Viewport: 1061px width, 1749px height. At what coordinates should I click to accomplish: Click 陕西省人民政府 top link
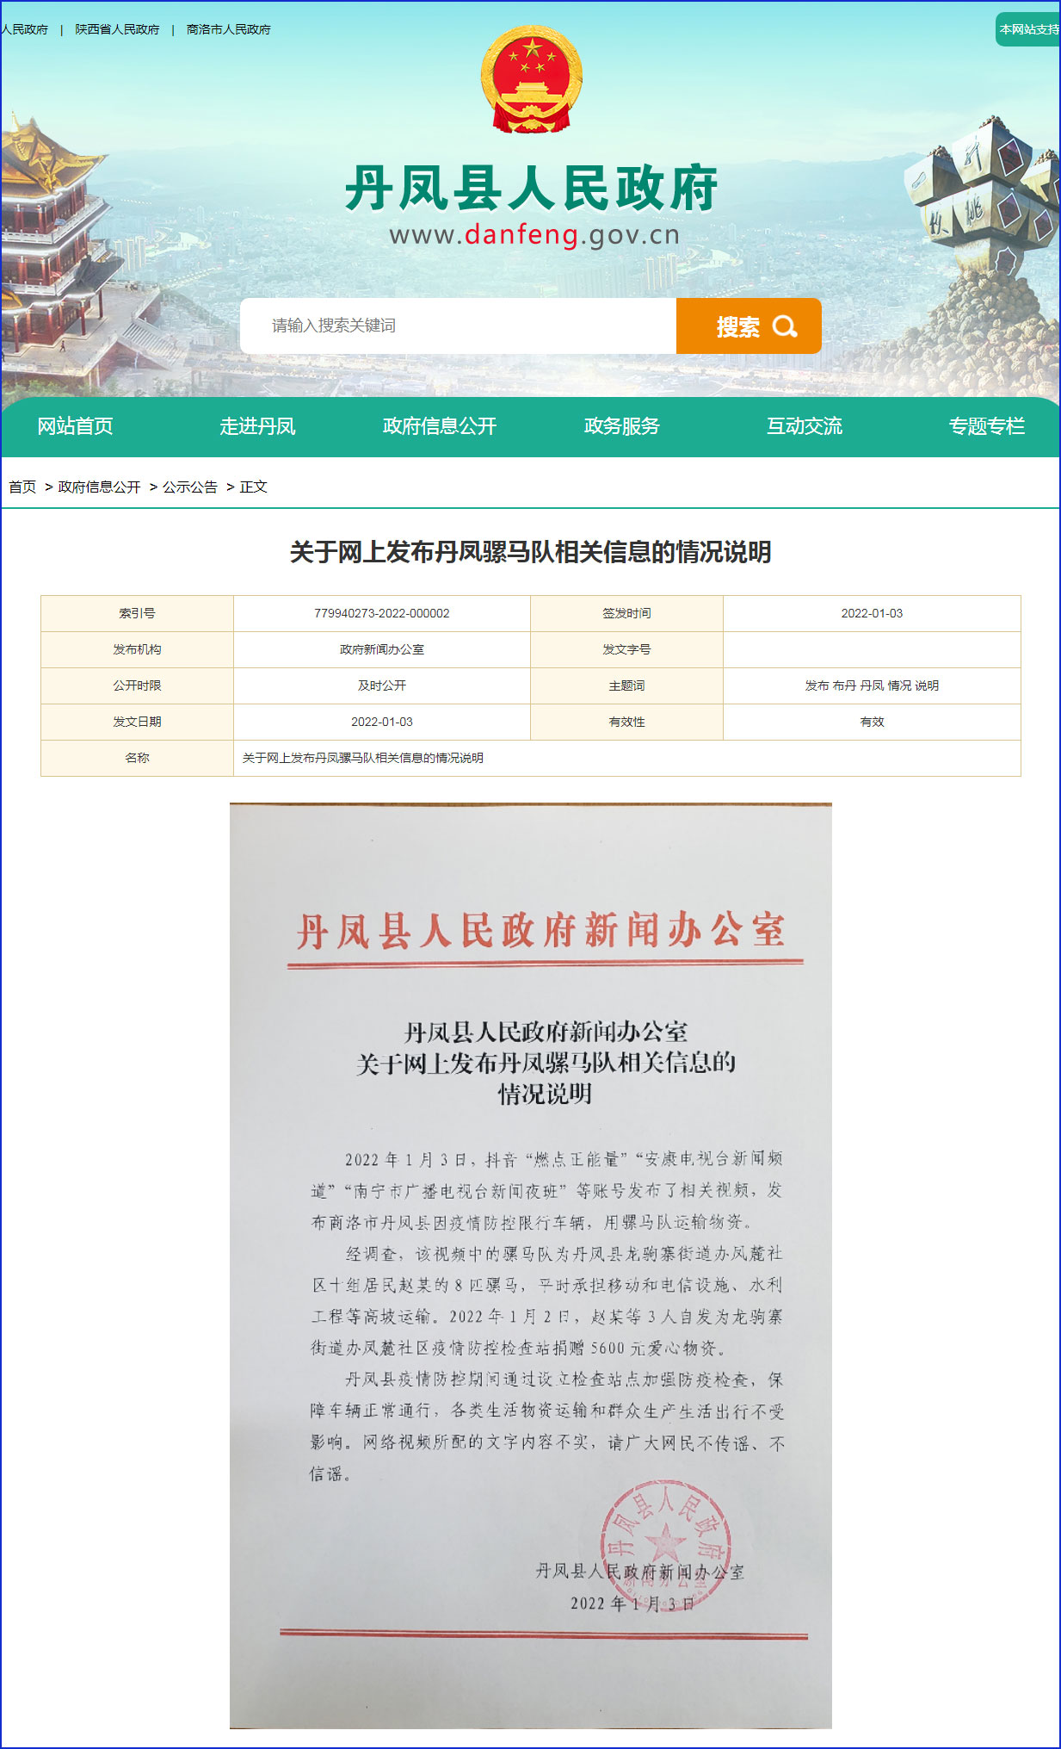click(117, 29)
